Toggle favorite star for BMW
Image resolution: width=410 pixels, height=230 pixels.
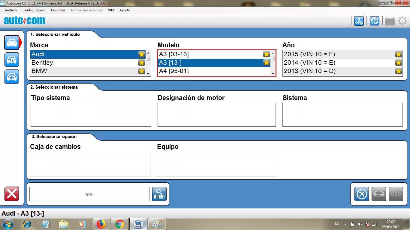(x=142, y=71)
